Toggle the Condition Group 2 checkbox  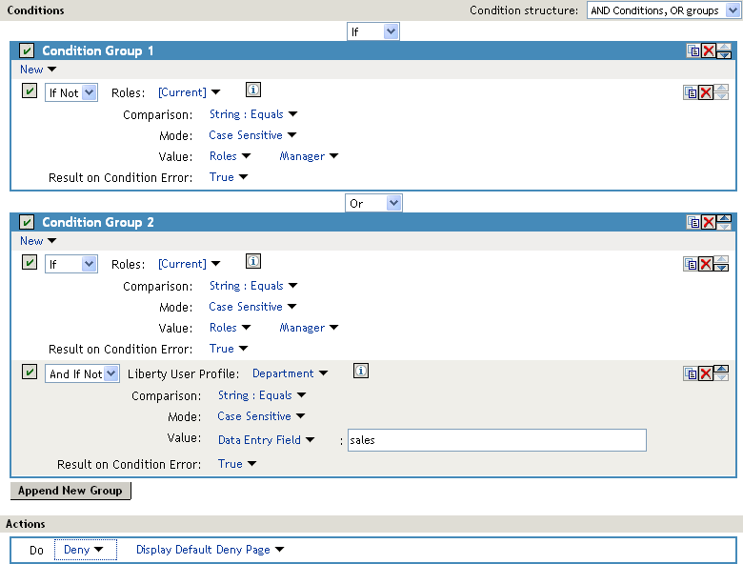(x=27, y=222)
